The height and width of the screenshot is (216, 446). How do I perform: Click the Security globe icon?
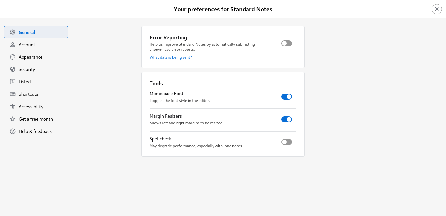click(x=12, y=69)
